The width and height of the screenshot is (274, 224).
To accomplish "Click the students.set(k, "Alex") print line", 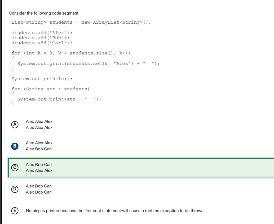I will click(89, 64).
